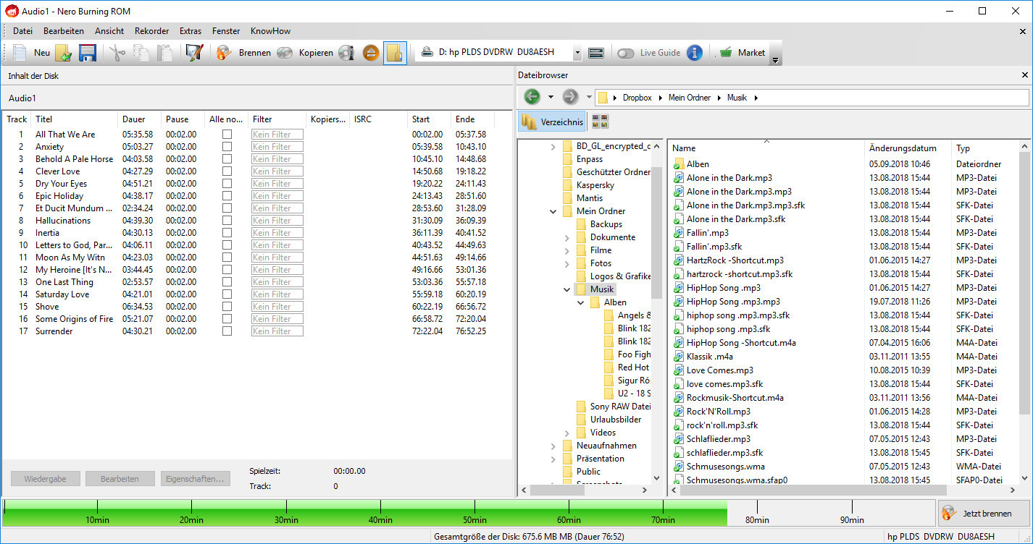Image resolution: width=1033 pixels, height=544 pixels.
Task: Click the toolbar overflow arrow after Market
Action: pyautogui.click(x=776, y=61)
